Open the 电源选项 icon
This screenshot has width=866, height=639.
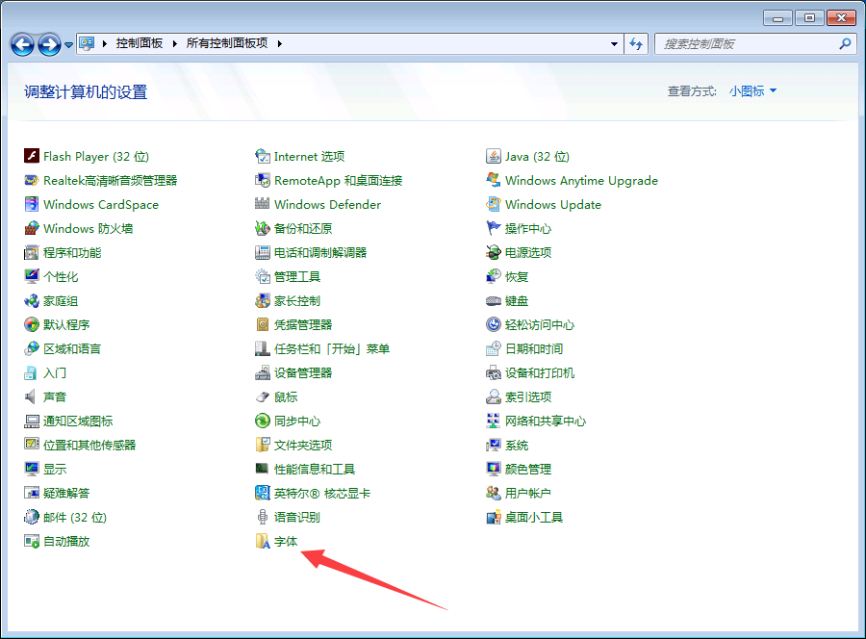click(494, 253)
